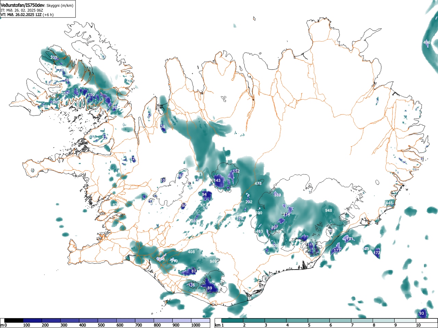
Task: Click the dark navy swatch starting at 100
Action: 33,320
